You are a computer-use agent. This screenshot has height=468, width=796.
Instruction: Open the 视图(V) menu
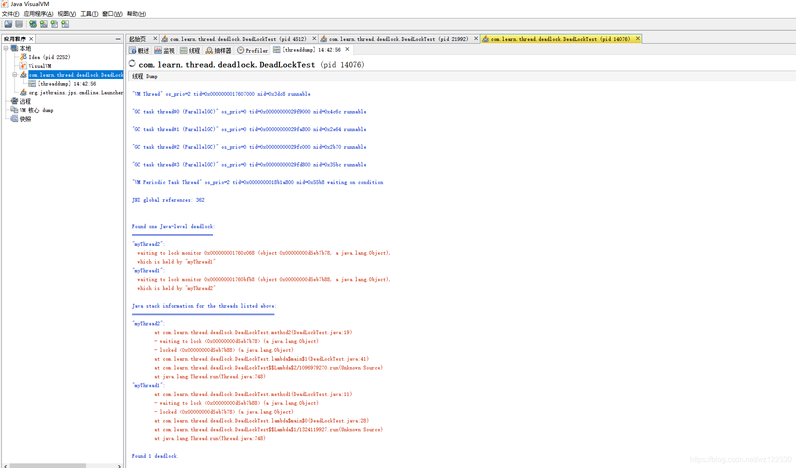(x=66, y=14)
